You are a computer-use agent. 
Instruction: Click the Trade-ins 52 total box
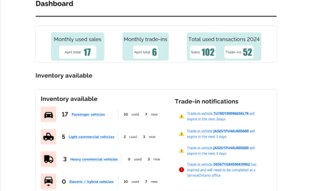[239, 52]
